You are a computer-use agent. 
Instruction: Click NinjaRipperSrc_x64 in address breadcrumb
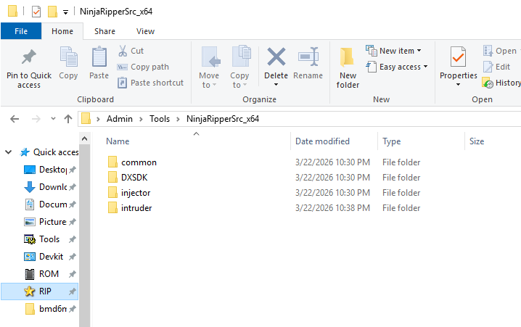click(223, 119)
